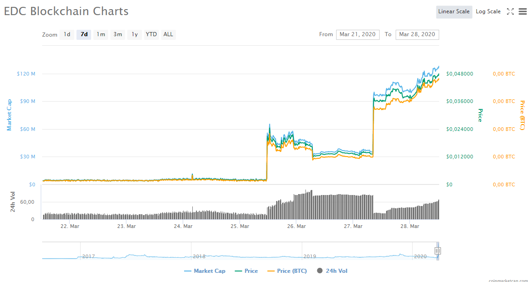The width and height of the screenshot is (528, 282).
Task: Jump to 2020 in the navigator timeline
Action: [x=420, y=256]
